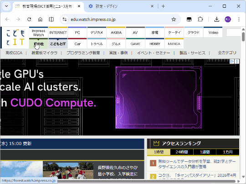Open 製品・サービス category link

(x=192, y=53)
